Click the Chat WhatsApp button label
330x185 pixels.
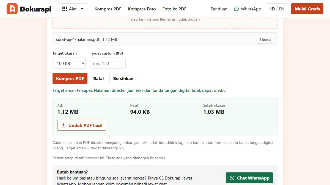253,178
